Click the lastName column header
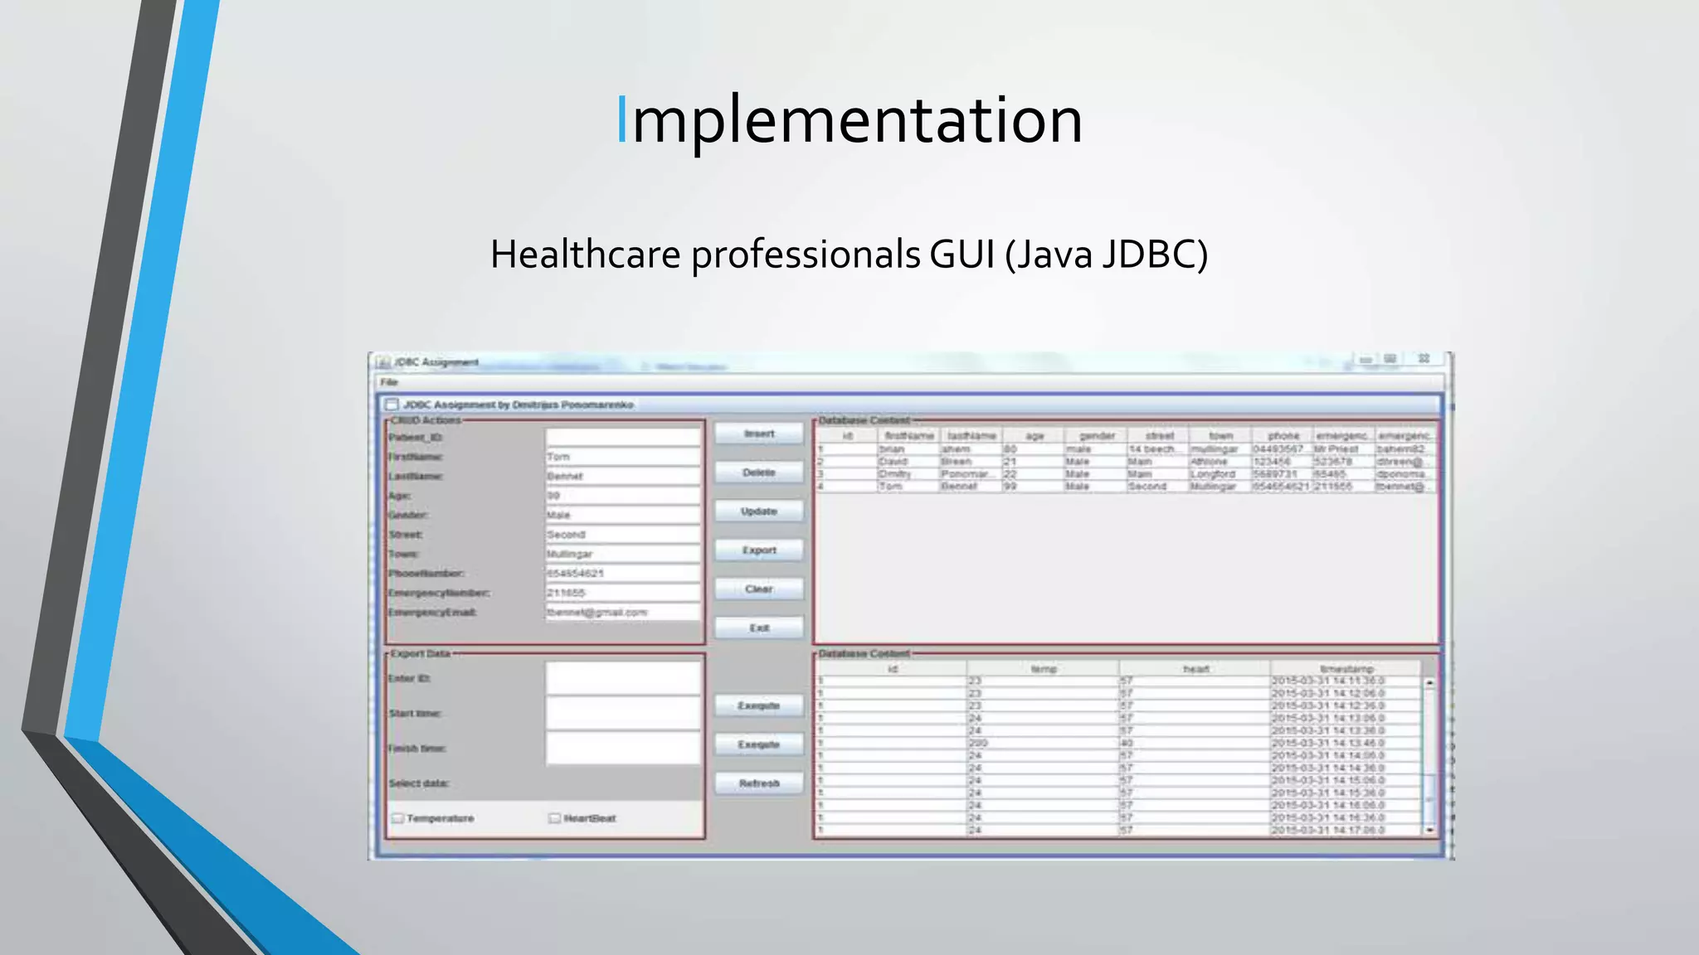This screenshot has width=1699, height=955. (x=971, y=435)
